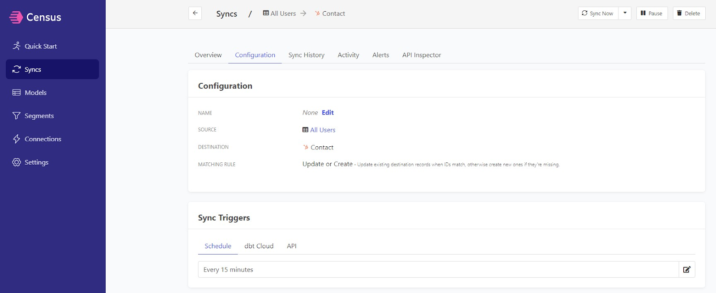The image size is (716, 293).
Task: Select the dbt Cloud trigger tab
Action: [x=259, y=246]
